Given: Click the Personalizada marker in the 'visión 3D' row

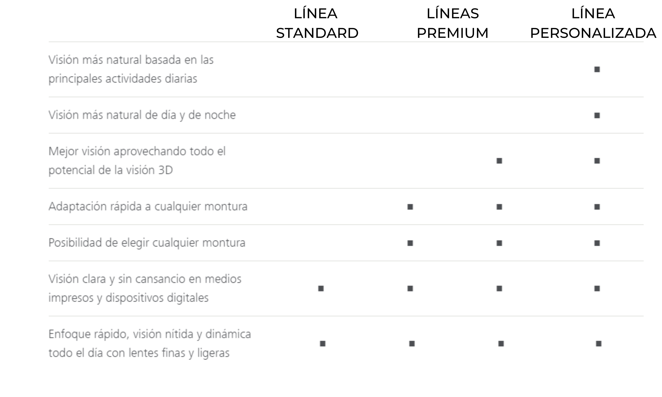Looking at the screenshot, I should [x=597, y=161].
